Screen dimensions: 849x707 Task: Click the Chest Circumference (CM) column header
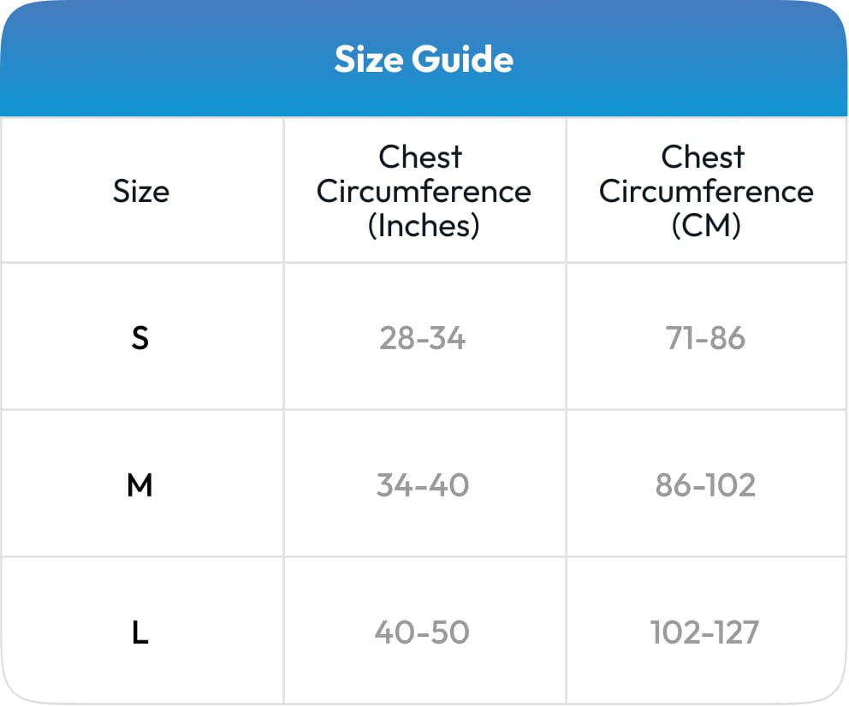point(706,191)
